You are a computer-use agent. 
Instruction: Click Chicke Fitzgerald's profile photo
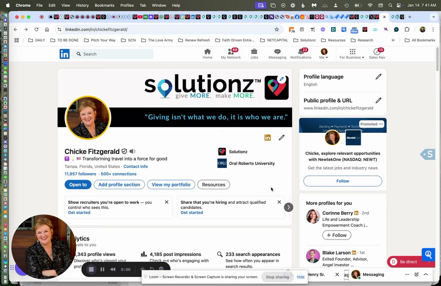[88, 118]
